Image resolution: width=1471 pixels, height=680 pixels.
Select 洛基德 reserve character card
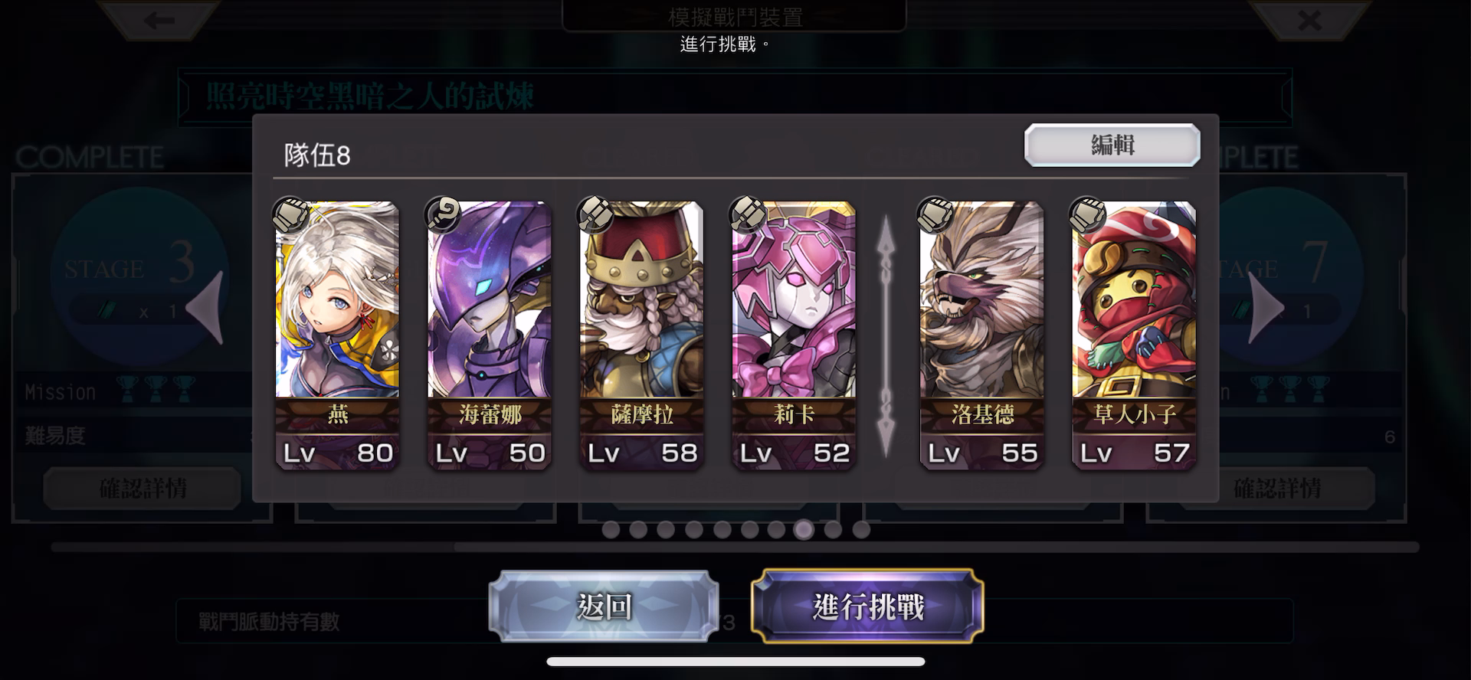tap(981, 335)
